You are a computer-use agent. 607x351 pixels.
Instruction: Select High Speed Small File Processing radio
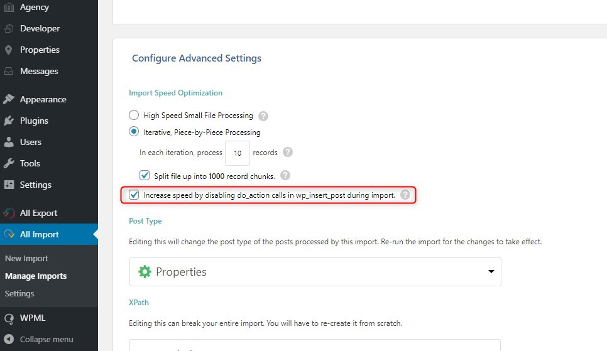[x=134, y=115]
